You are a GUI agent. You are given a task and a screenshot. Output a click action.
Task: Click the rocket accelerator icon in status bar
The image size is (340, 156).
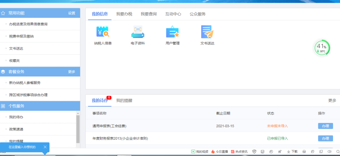pyautogui.click(x=280, y=152)
